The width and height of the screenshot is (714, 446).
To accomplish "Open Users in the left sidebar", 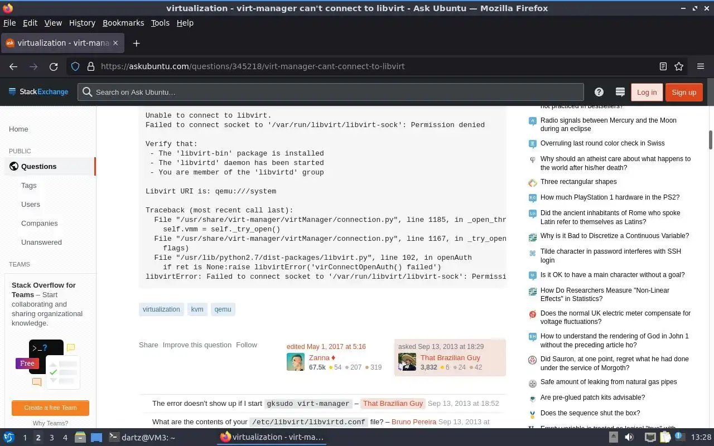I will pos(31,204).
